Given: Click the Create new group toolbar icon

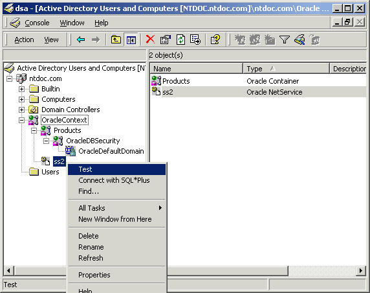Looking at the screenshot, I should (x=255, y=40).
